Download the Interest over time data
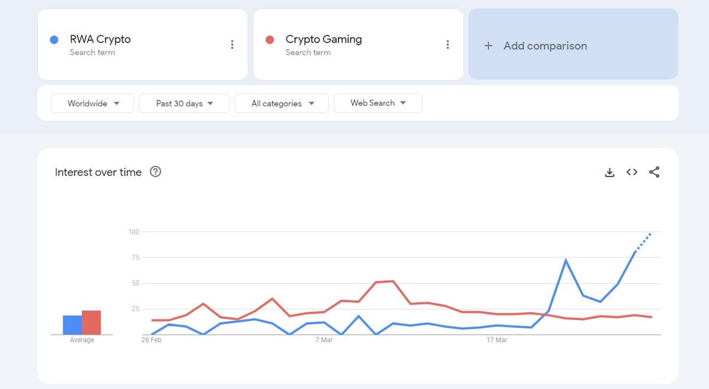 (610, 172)
